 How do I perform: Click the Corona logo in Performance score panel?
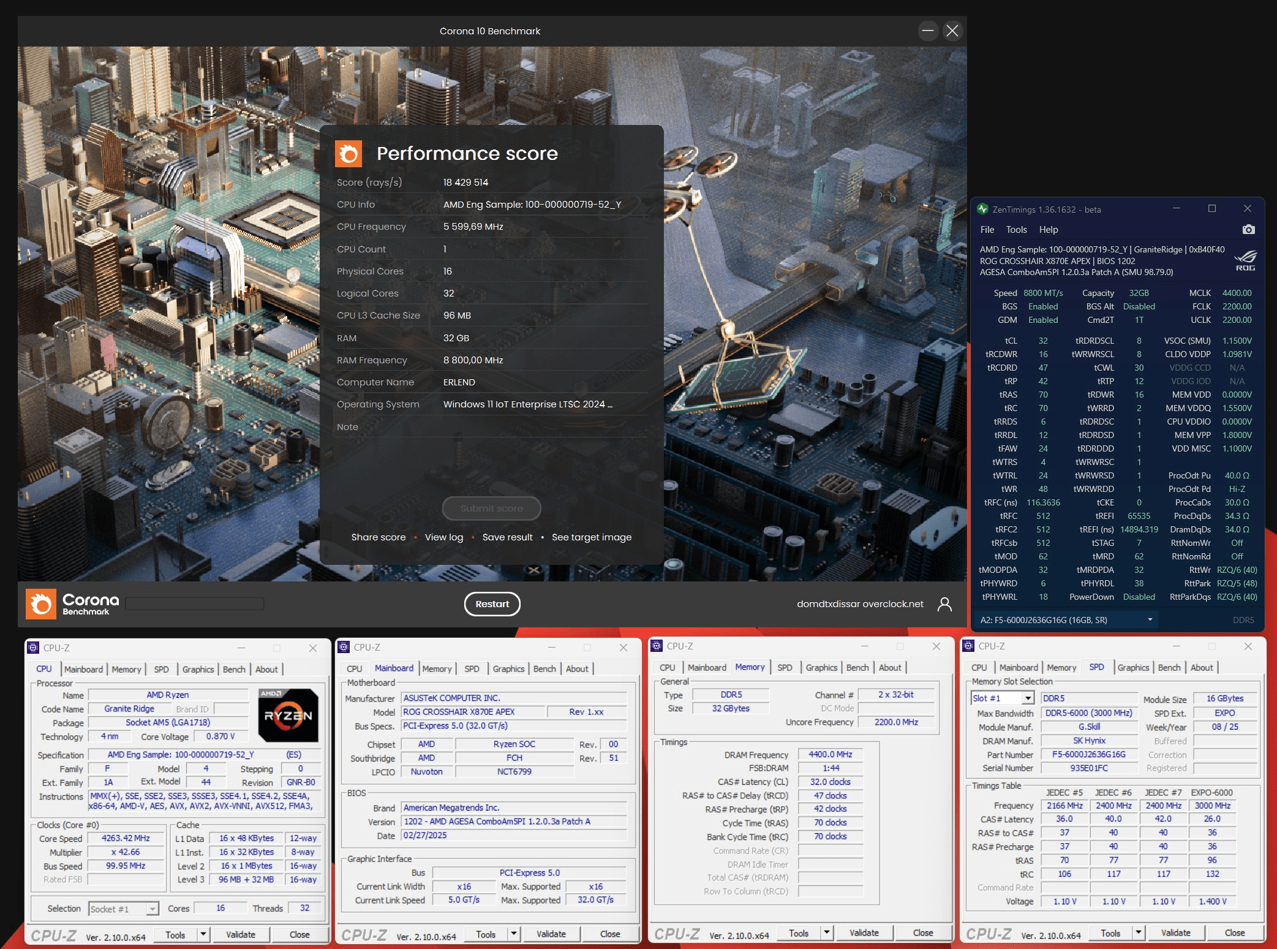[348, 154]
